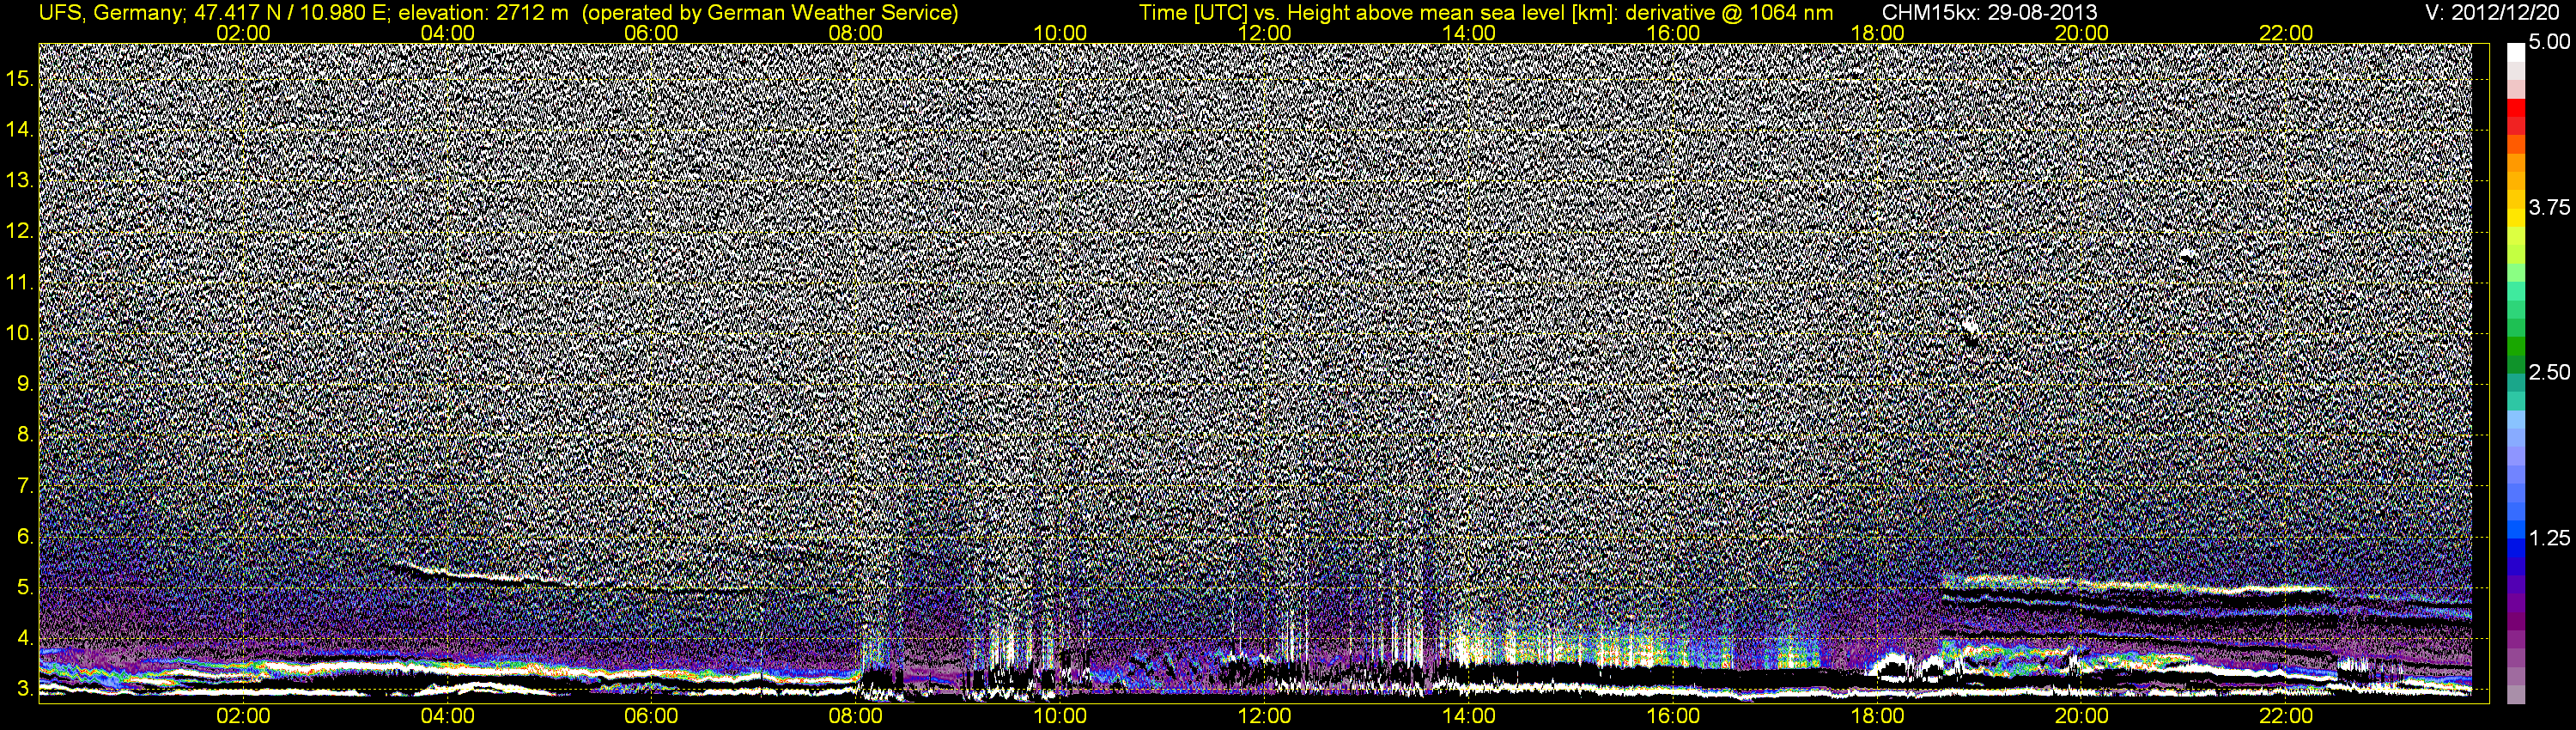Click the height axis label '12.'
Screen dimensions: 2576x730
(x=21, y=231)
